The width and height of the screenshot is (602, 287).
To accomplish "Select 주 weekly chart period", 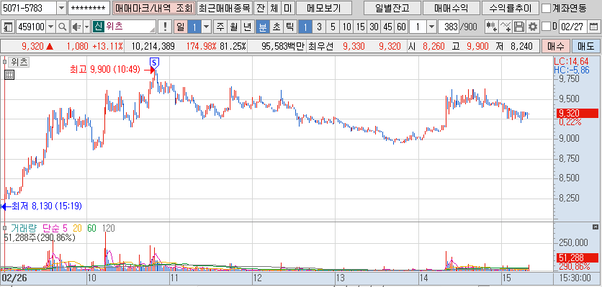I will [220, 27].
